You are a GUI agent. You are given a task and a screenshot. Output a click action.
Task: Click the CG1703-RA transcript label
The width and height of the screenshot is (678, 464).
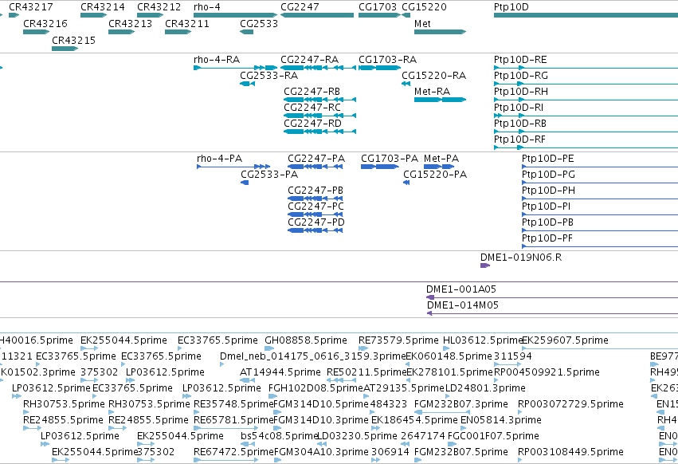[x=387, y=59]
